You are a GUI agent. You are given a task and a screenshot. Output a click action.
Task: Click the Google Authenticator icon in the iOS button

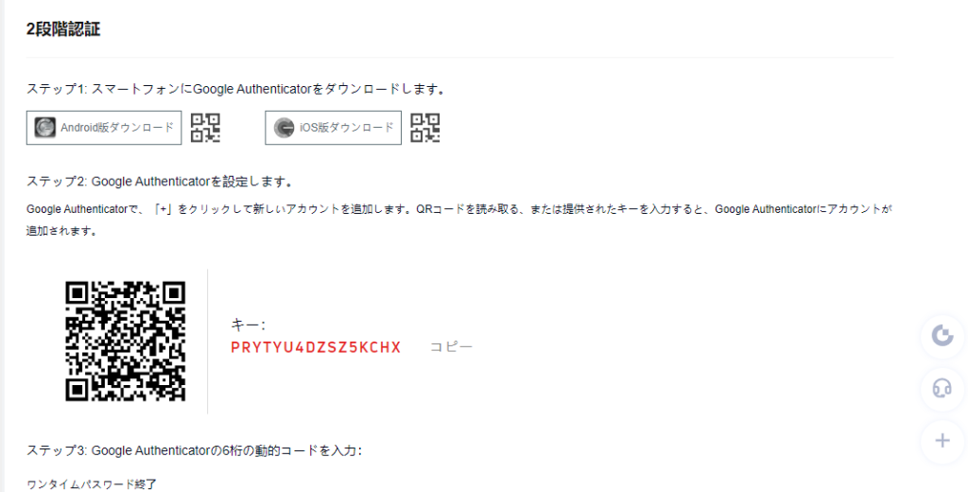[284, 128]
